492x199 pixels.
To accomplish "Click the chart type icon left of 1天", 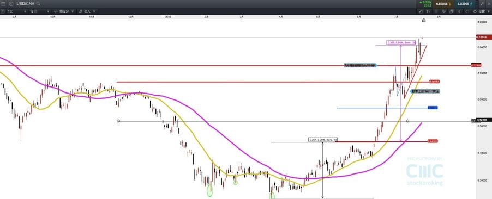I will tap(3, 11).
